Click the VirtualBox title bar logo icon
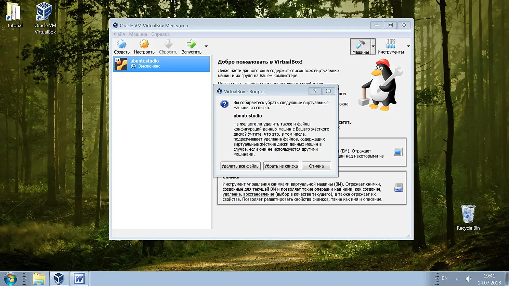This screenshot has height=286, width=509. 115,25
